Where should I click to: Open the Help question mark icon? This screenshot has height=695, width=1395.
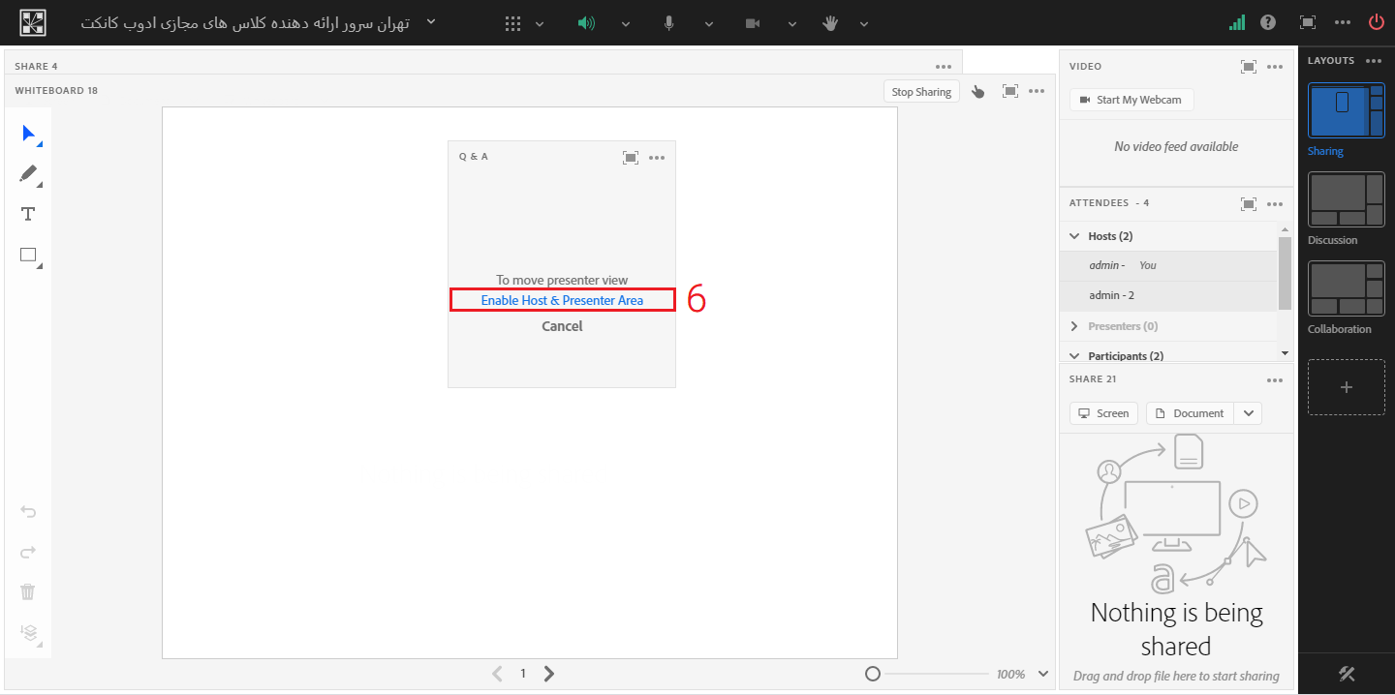point(1268,22)
